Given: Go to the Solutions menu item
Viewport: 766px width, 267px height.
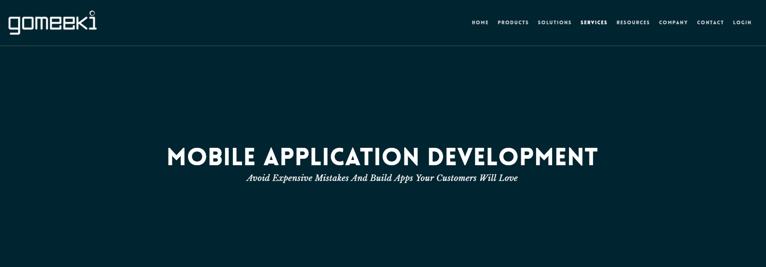Looking at the screenshot, I should (x=554, y=23).
